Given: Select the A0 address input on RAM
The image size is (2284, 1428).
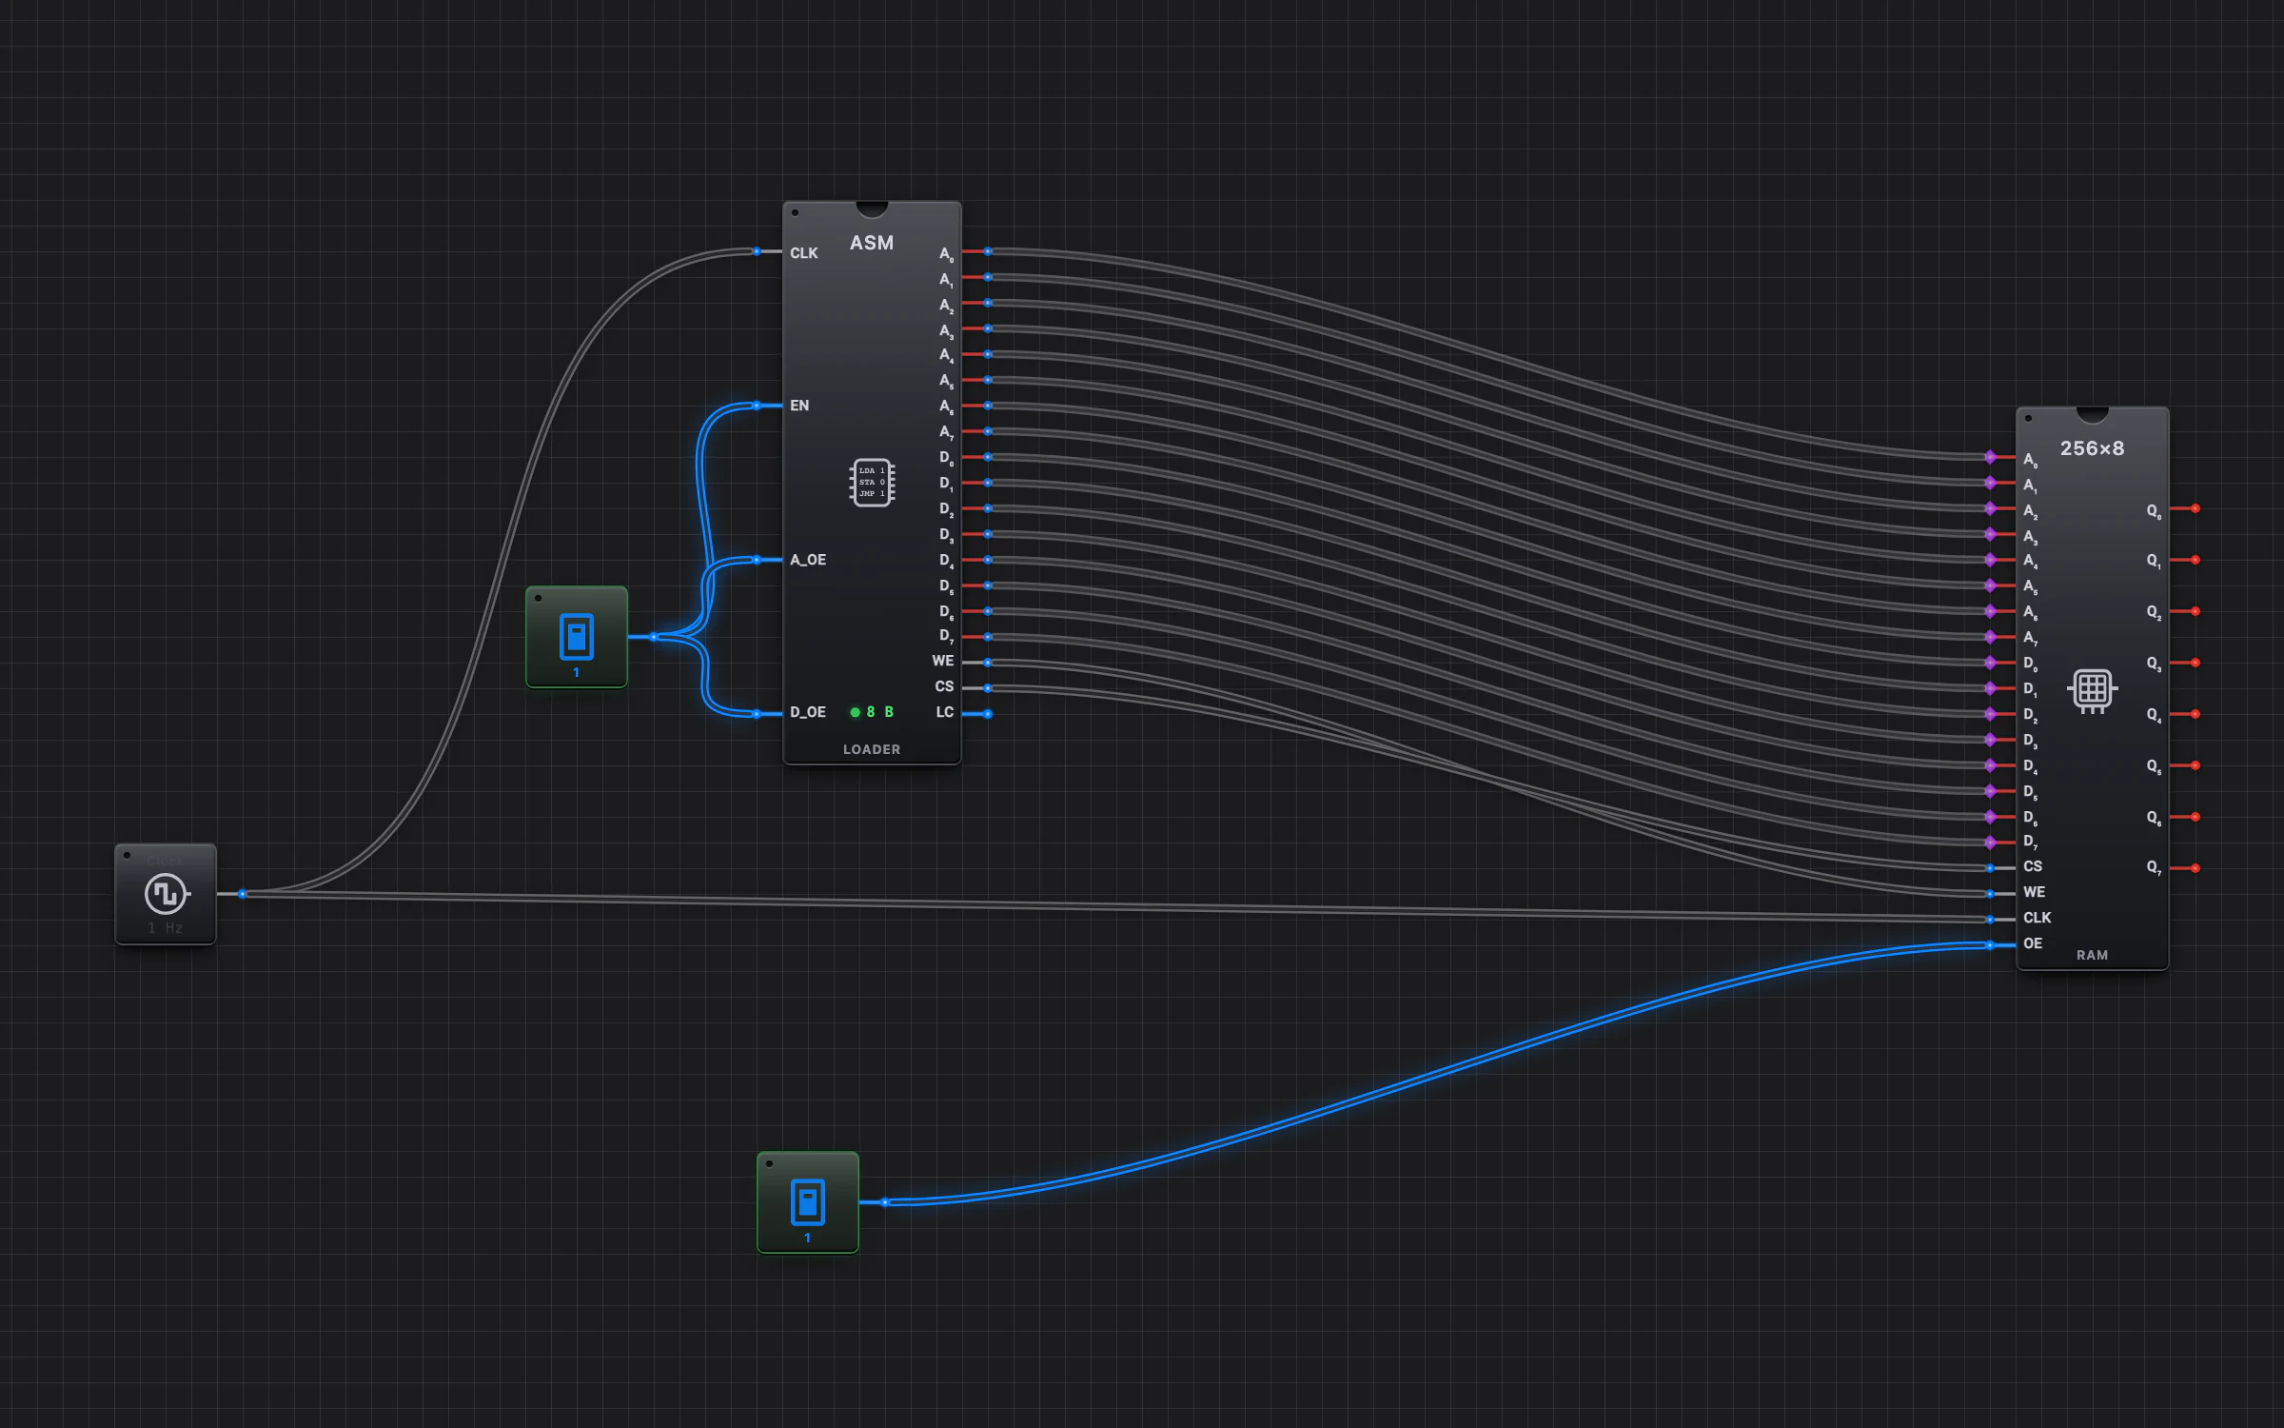Looking at the screenshot, I should click(1990, 457).
